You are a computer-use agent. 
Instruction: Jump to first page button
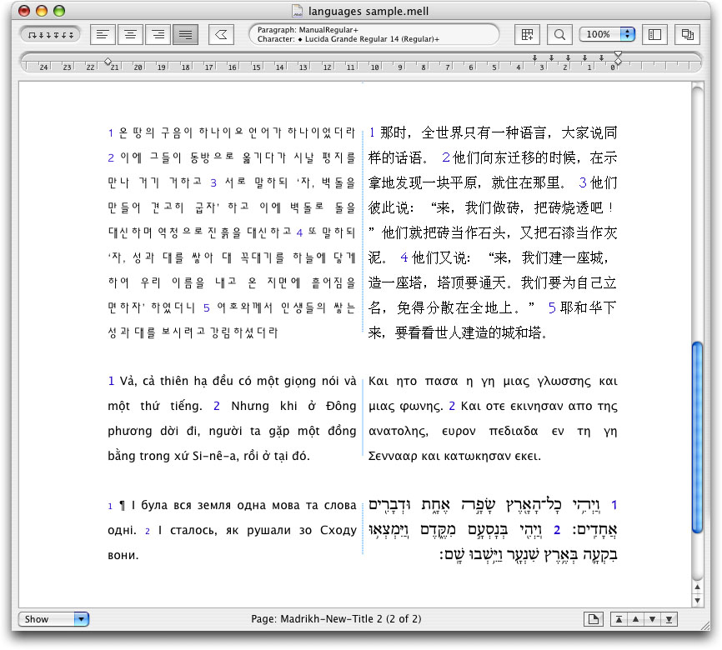coord(619,619)
